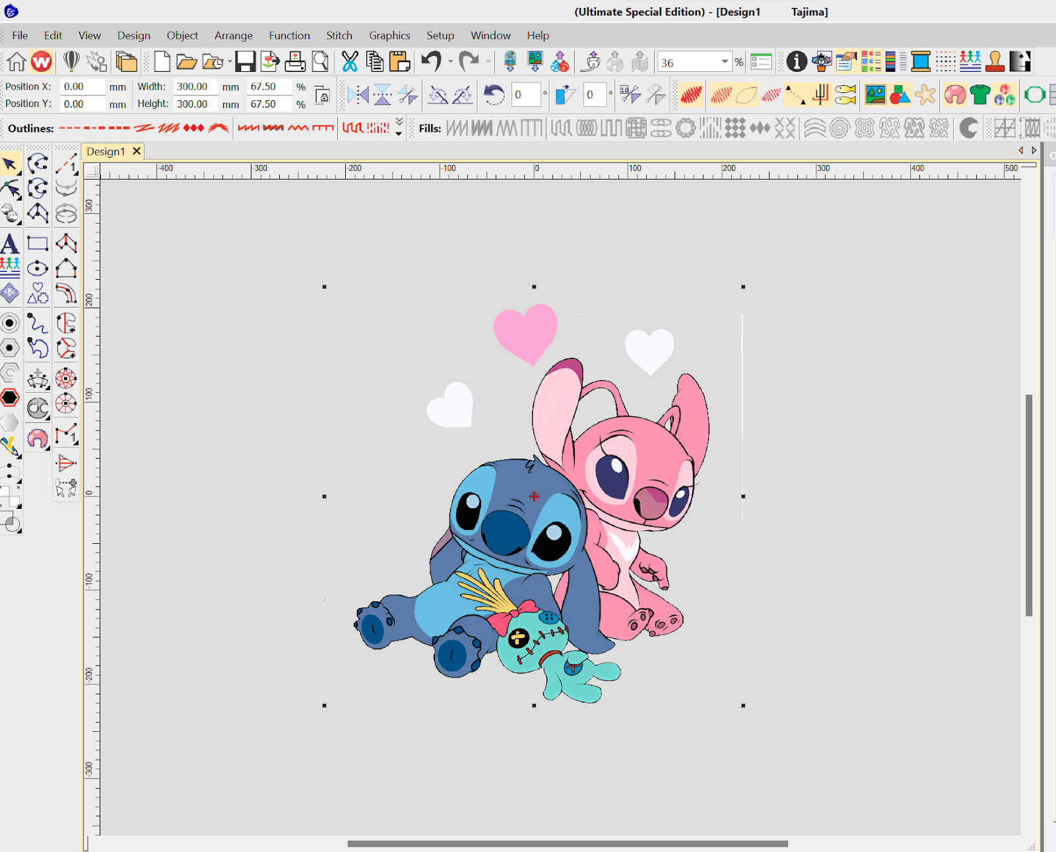Toggle dense red stitch display icon
The height and width of the screenshot is (852, 1056).
(x=691, y=95)
